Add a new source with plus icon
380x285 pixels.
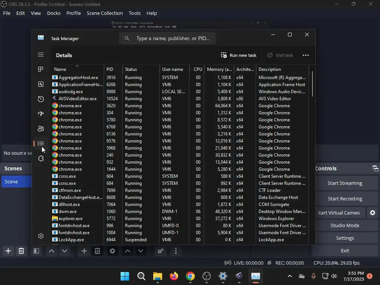(x=84, y=251)
